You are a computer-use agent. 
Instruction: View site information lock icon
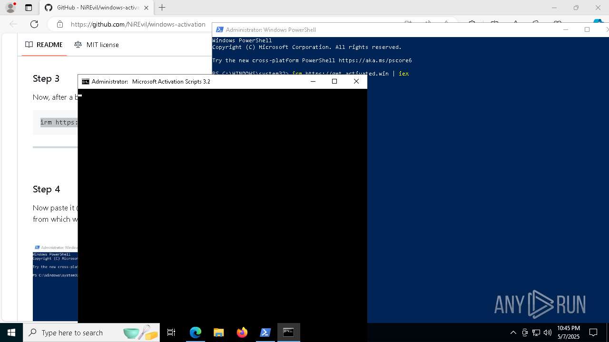(59, 24)
